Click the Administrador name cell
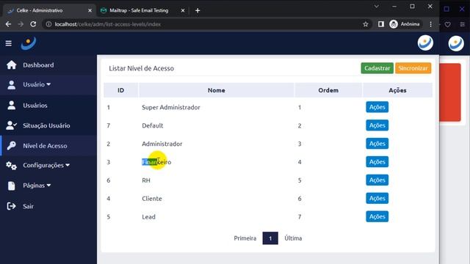This screenshot has height=264, width=470. coord(162,144)
